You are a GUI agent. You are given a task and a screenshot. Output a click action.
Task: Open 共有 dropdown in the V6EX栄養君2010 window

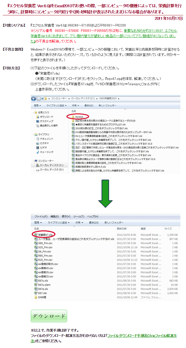(x=76, y=106)
